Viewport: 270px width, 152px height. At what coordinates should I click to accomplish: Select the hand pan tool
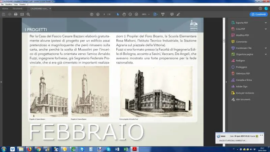(x=124, y=15)
